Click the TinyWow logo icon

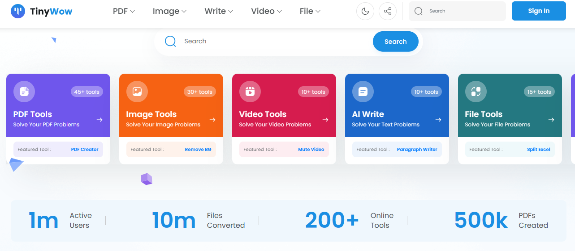18,11
